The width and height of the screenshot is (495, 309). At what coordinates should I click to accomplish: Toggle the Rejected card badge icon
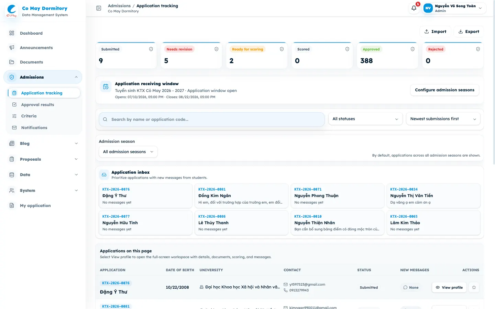click(478, 49)
